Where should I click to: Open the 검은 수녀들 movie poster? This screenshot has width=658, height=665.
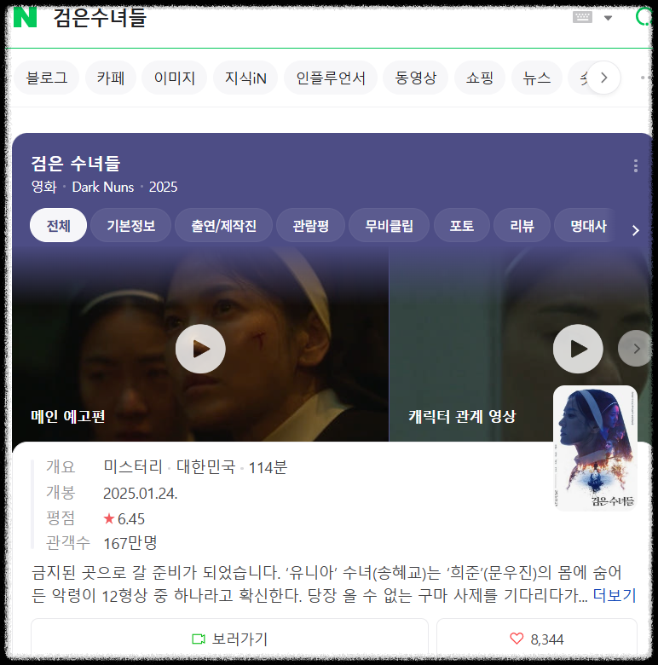tap(595, 448)
